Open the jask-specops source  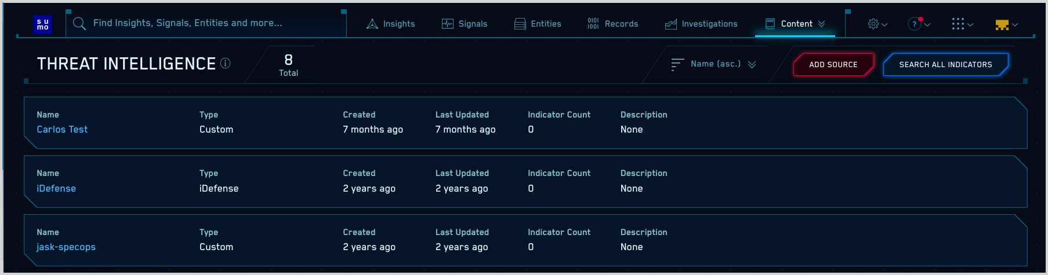(66, 247)
